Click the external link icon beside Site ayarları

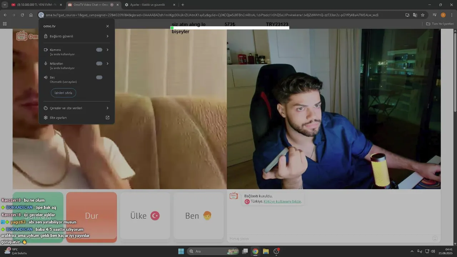coord(107,117)
